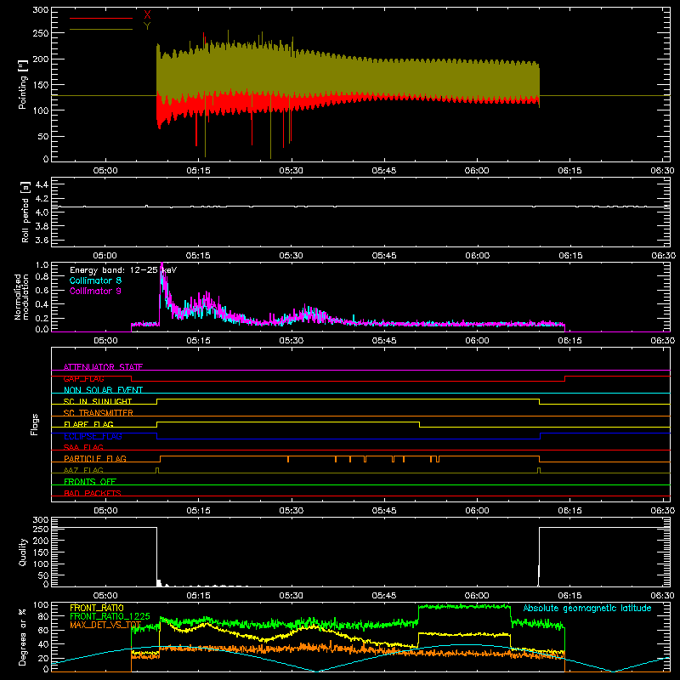This screenshot has height=680, width=680.
Task: Select the SC_IN_SUNLIGHT flag label
Action: (x=98, y=401)
